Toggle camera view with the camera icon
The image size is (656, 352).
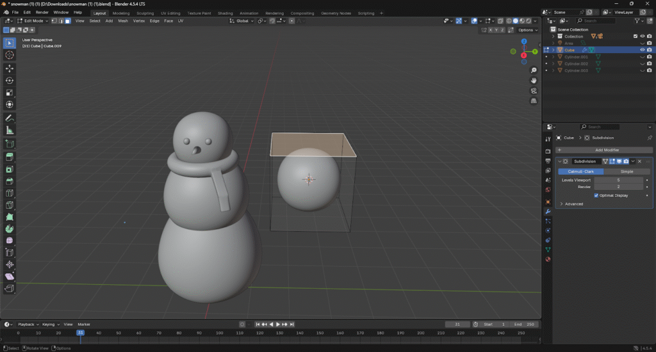pos(534,91)
